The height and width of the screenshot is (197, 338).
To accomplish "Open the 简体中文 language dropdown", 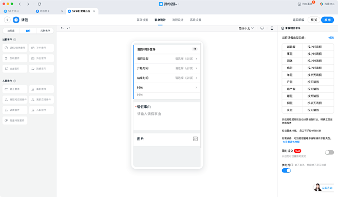I will click(246, 28).
